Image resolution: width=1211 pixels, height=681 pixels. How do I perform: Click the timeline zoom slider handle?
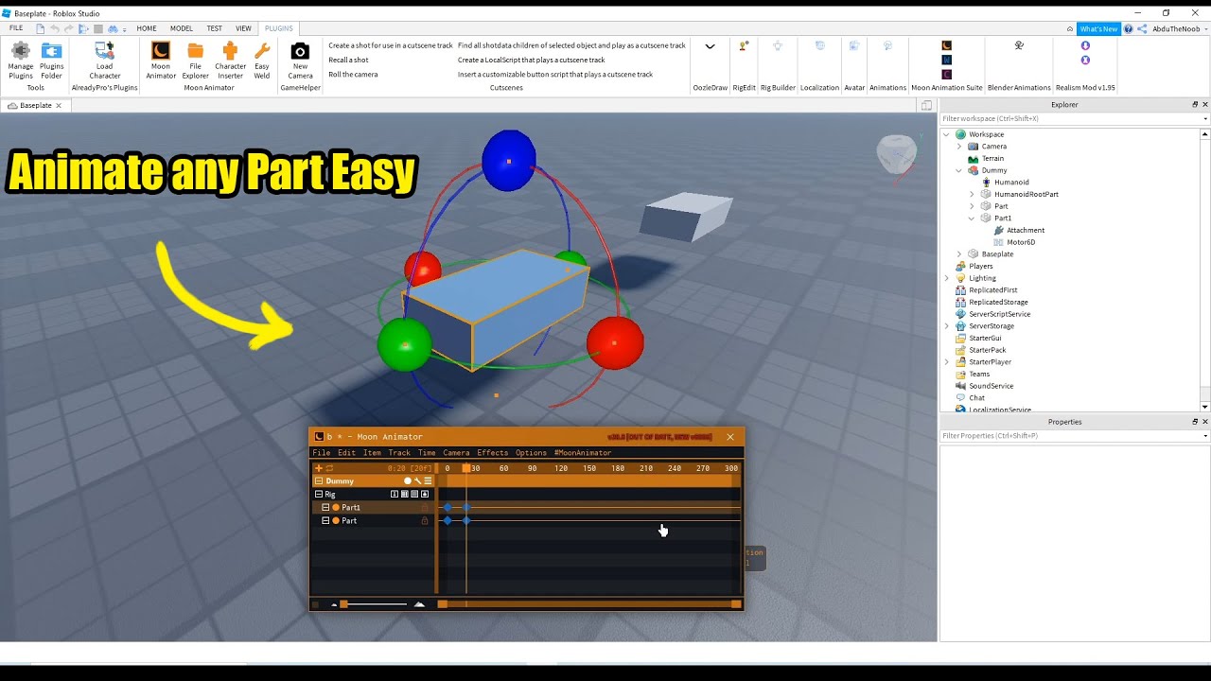tap(343, 604)
